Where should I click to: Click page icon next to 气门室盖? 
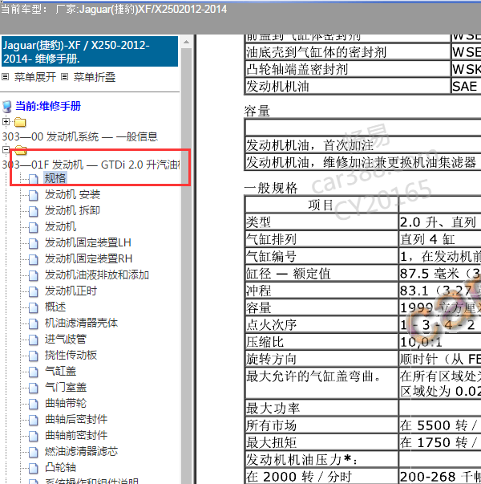pos(34,388)
